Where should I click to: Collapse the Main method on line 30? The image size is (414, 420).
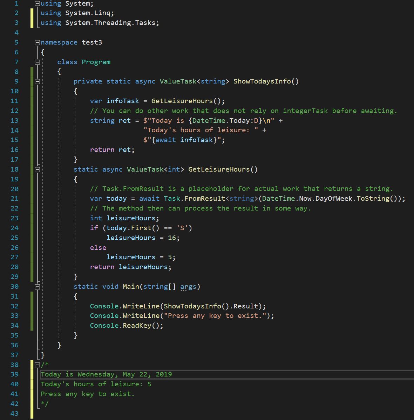[x=38, y=287]
